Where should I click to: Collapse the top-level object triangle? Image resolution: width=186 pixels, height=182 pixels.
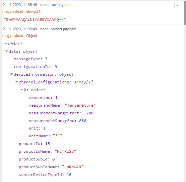coord(6,44)
